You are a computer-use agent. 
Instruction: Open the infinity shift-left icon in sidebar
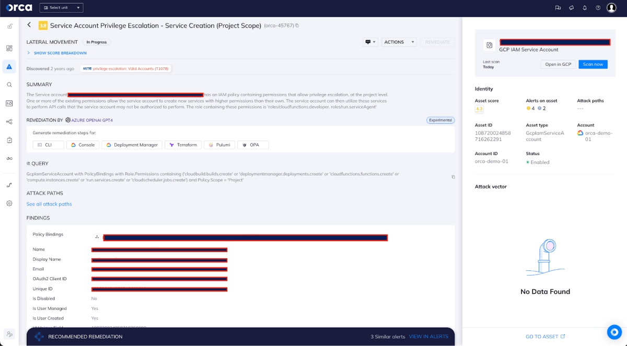pos(9,159)
